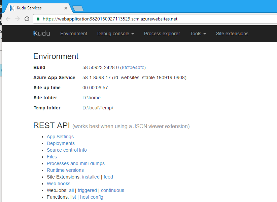The height and width of the screenshot is (202, 277).
Task: Click the Site up time label
Action: click(47, 88)
